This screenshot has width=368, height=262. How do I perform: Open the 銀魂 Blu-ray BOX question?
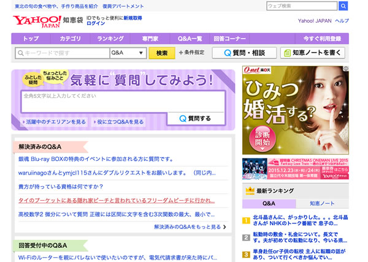click(96, 159)
